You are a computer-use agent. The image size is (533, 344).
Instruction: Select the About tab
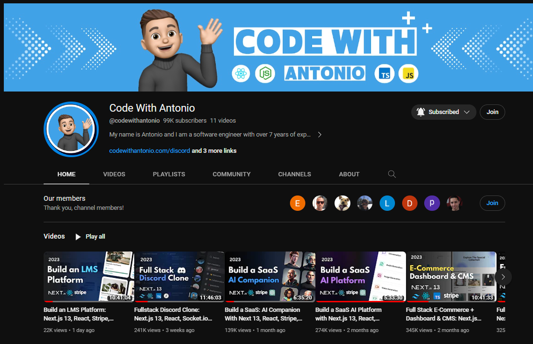349,174
